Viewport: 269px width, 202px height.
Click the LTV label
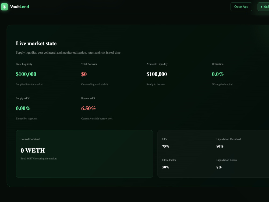coord(165,139)
